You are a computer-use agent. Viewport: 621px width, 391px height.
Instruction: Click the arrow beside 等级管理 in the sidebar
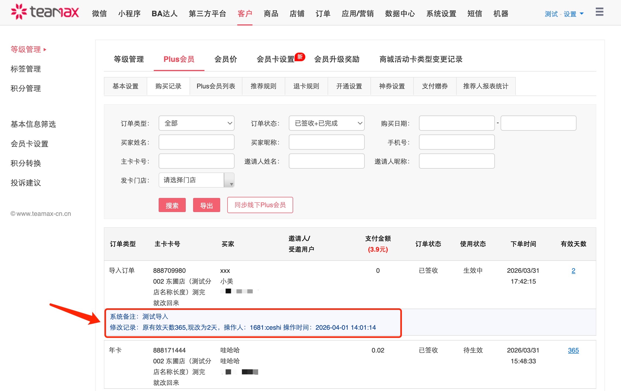tap(45, 50)
